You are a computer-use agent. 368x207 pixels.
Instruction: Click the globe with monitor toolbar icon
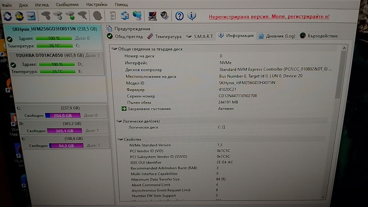(137, 16)
